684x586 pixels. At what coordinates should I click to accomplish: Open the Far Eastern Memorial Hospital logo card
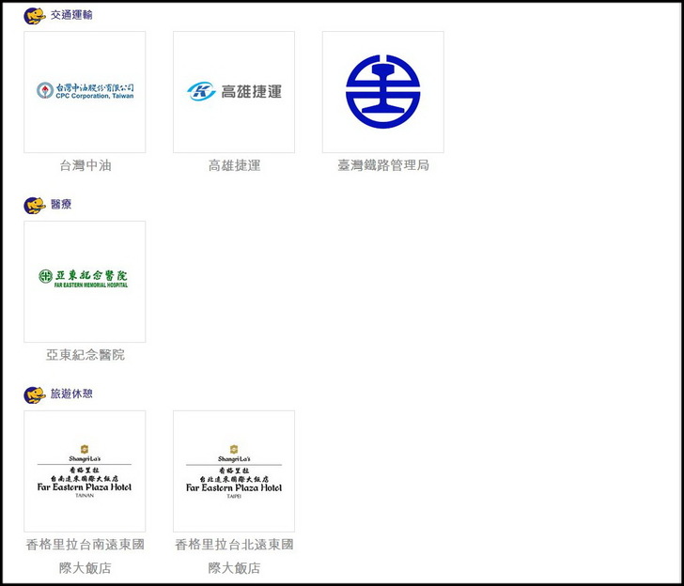[85, 282]
